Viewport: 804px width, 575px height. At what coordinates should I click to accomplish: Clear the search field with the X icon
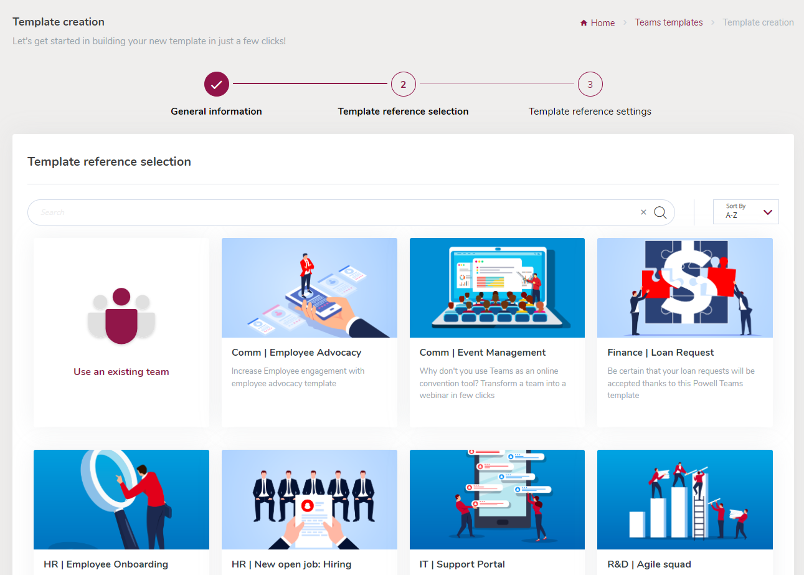643,212
